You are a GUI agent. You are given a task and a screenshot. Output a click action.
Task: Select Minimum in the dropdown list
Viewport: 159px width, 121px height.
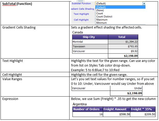(101, 23)
